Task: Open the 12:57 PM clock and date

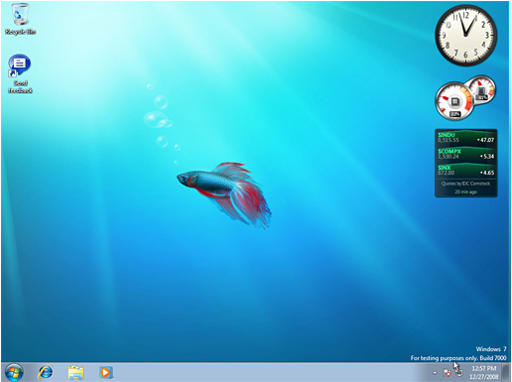Action: [x=484, y=373]
